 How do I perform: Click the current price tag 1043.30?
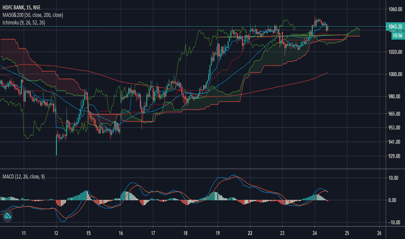(x=395, y=27)
